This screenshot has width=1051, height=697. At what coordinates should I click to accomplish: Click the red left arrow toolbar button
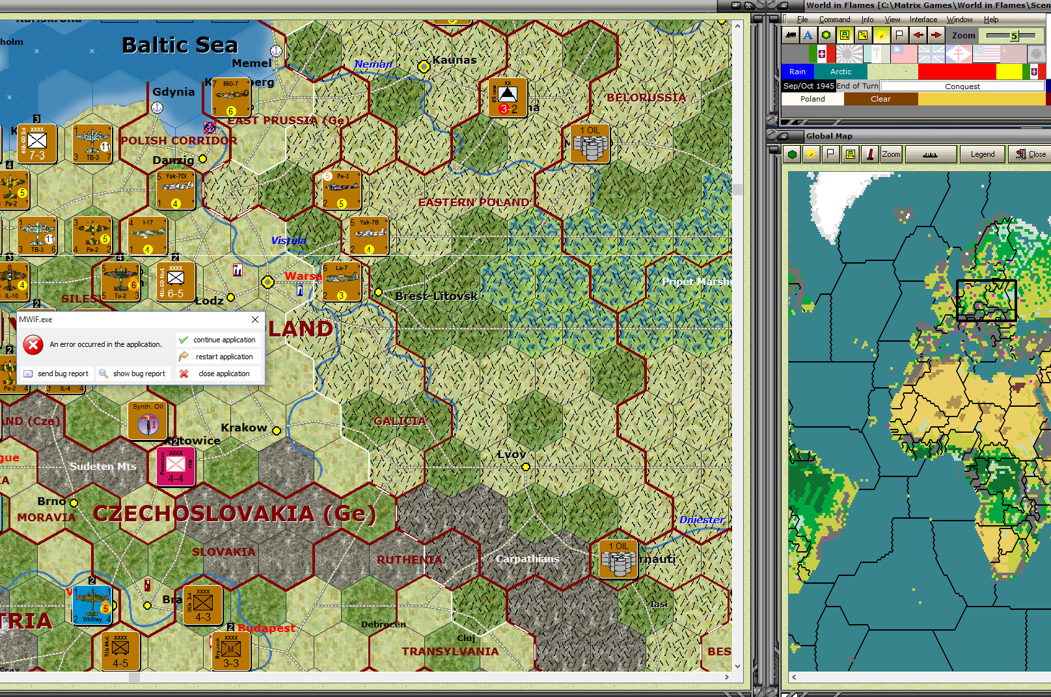pyautogui.click(x=918, y=35)
